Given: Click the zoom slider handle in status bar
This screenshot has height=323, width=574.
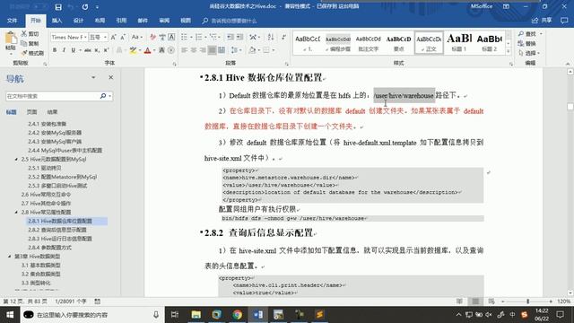Looking at the screenshot, I should [x=527, y=301].
